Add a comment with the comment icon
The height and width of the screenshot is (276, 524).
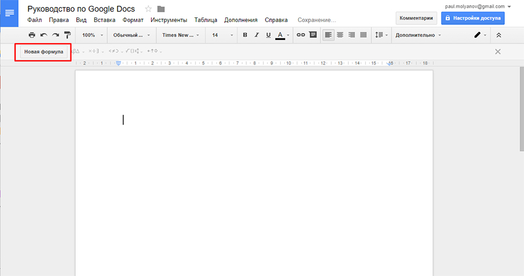313,35
